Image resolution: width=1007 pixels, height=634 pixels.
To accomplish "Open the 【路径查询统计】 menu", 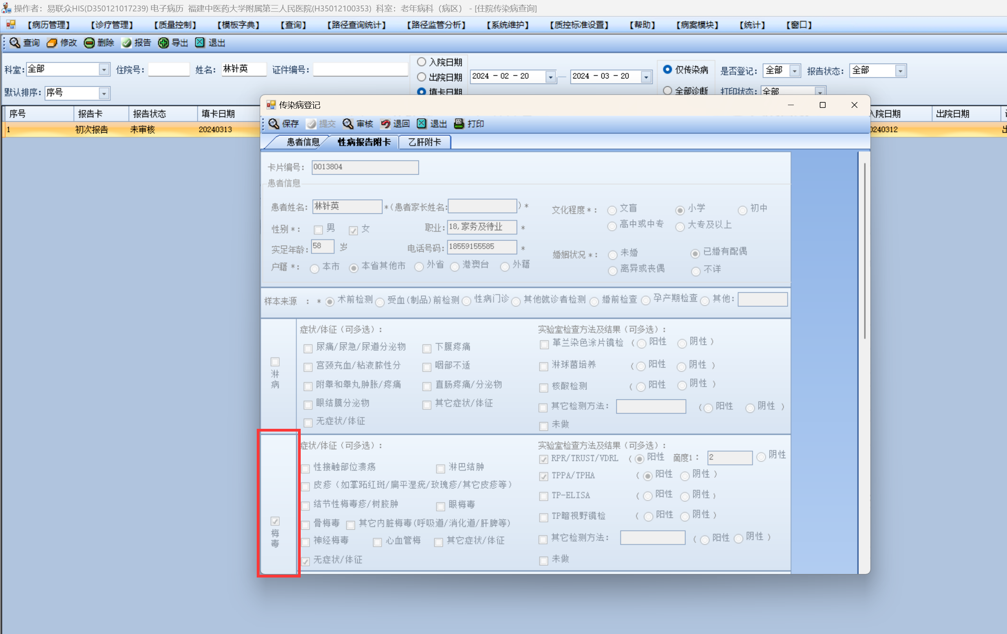I will [356, 25].
